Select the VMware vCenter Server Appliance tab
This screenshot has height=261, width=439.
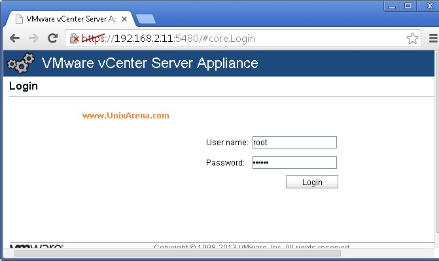point(71,19)
